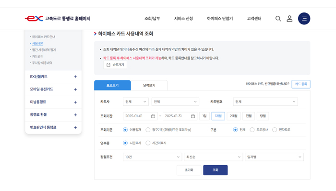
Task: Open 조회/납부 top menu
Action: 152,19
